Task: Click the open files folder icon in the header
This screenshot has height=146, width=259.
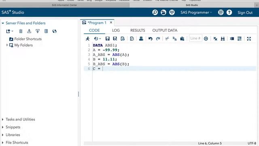Action: pos(163,13)
